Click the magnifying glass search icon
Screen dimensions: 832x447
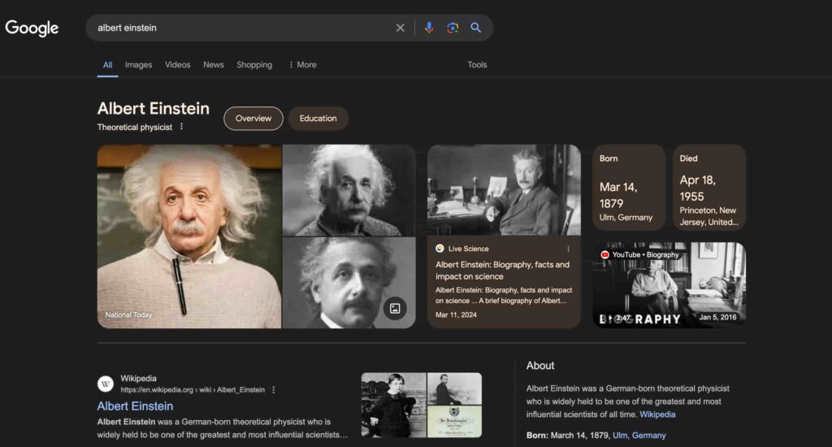coord(476,28)
